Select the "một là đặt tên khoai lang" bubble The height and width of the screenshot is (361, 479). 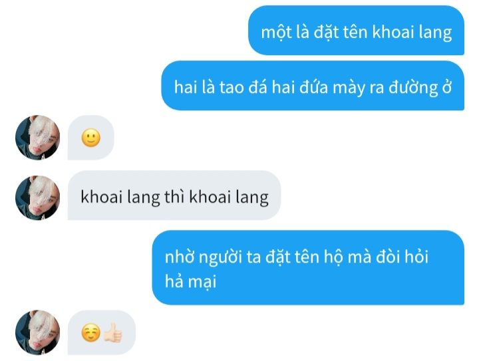point(356,31)
